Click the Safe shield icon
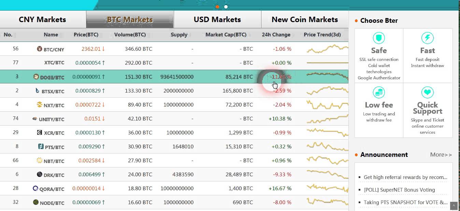 [x=379, y=38]
